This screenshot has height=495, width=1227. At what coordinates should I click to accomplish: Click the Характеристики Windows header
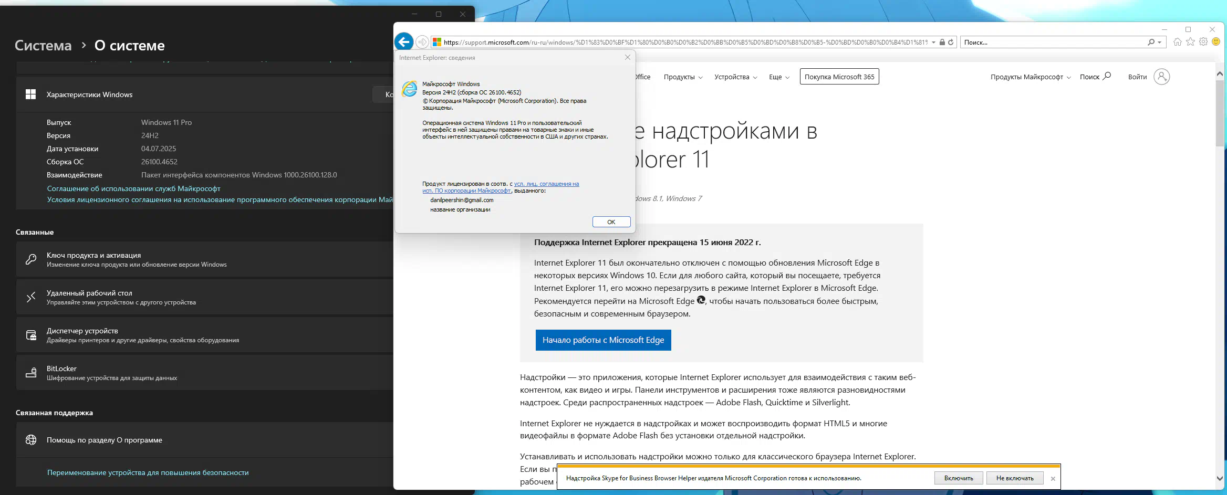click(x=205, y=94)
